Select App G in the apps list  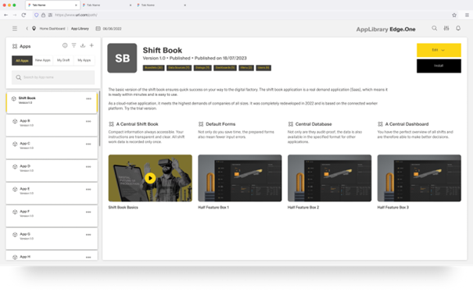(x=52, y=239)
